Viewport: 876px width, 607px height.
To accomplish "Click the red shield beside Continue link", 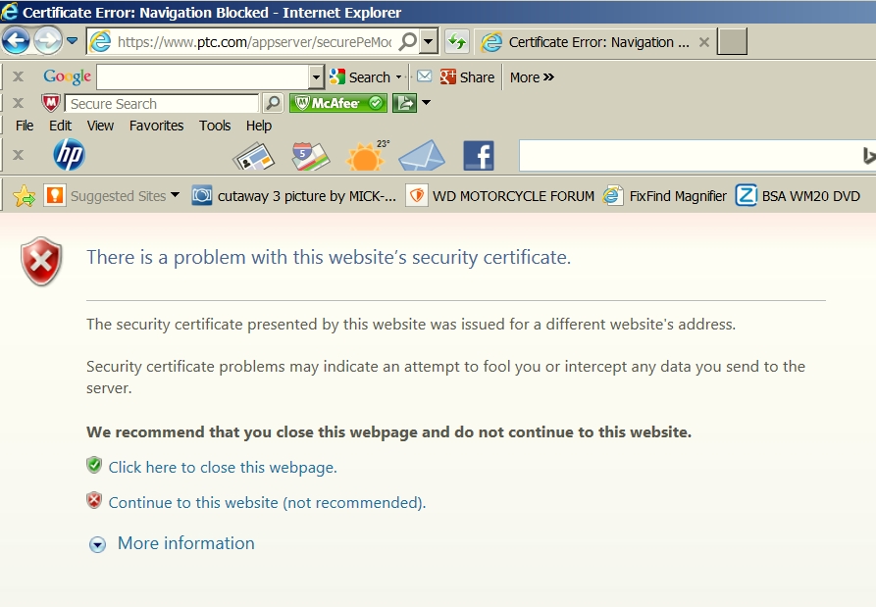I will click(x=94, y=500).
